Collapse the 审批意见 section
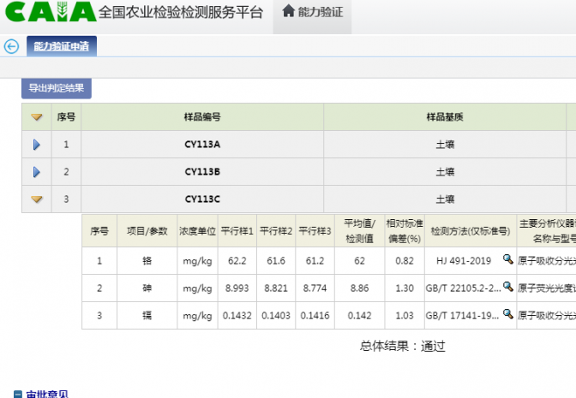Viewport: 576px width, 398px height. (18, 395)
